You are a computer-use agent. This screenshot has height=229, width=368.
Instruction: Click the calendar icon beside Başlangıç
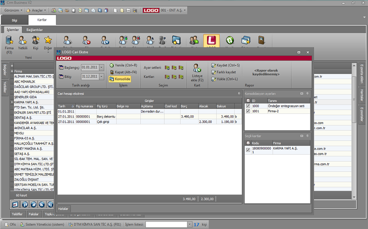click(x=61, y=68)
